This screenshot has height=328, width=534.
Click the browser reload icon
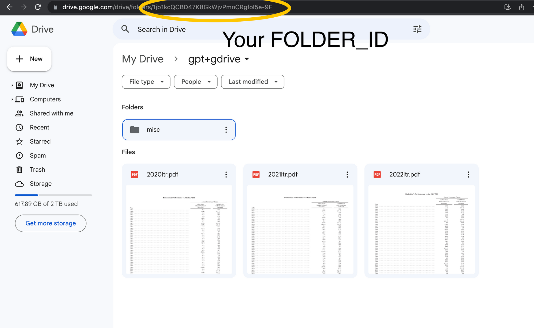pos(38,7)
